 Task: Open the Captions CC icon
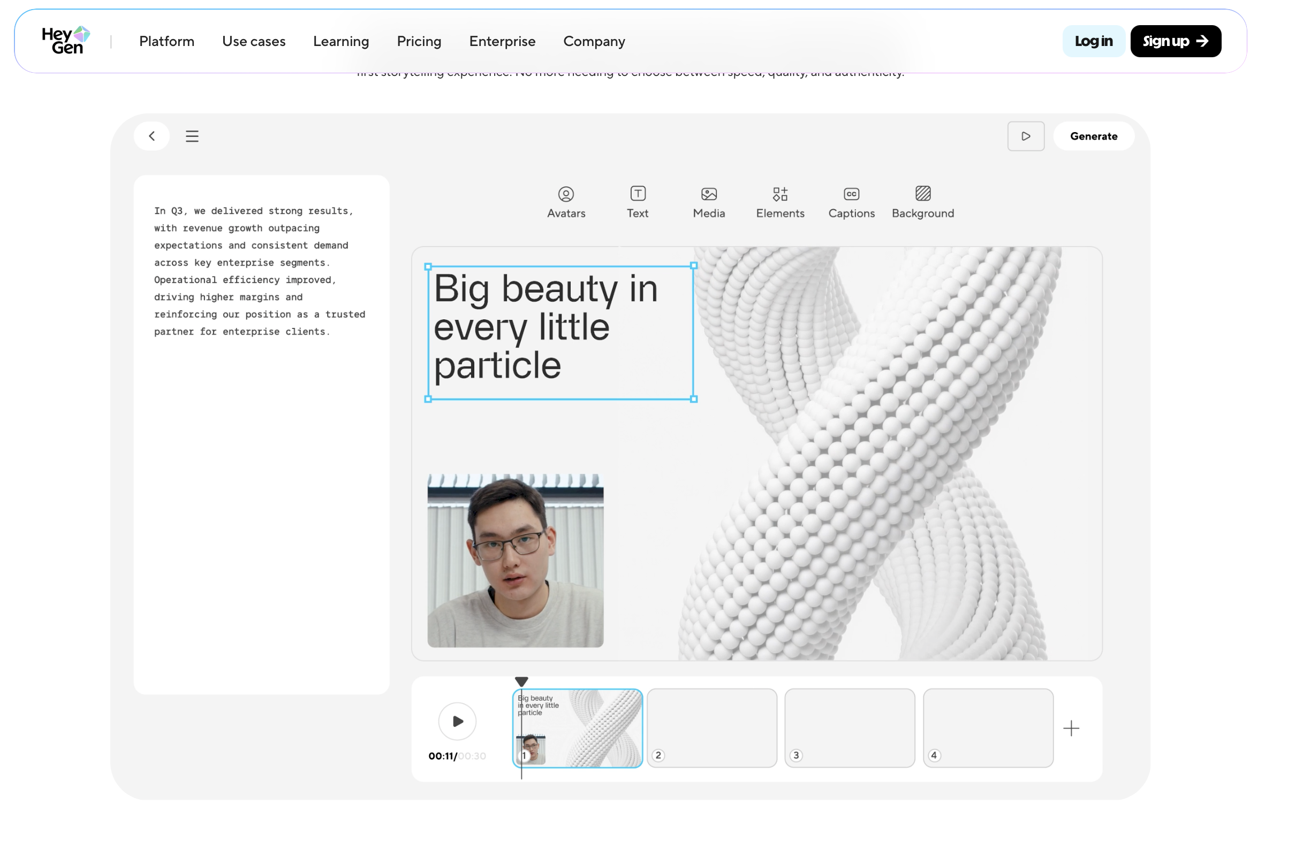(851, 194)
